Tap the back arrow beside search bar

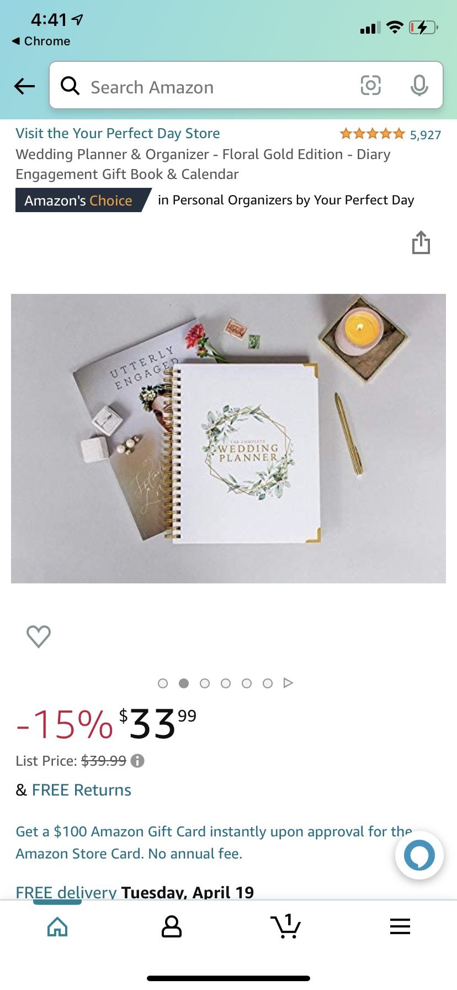(24, 86)
